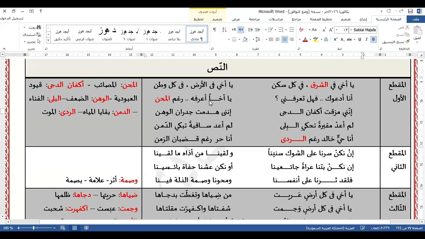Click the Clear Formatting eraser icon

pos(301,30)
